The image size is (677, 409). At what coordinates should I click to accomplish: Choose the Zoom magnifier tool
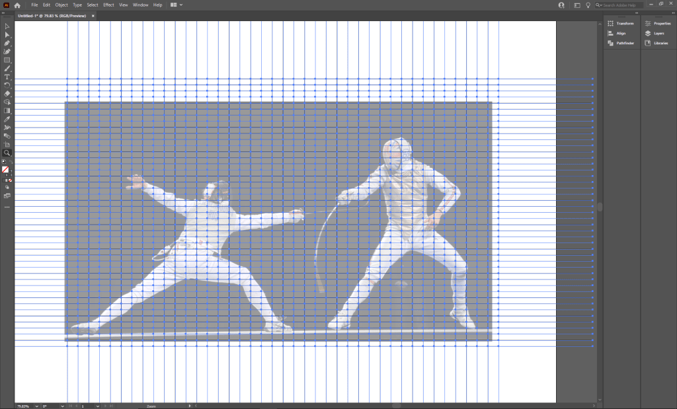(x=7, y=153)
